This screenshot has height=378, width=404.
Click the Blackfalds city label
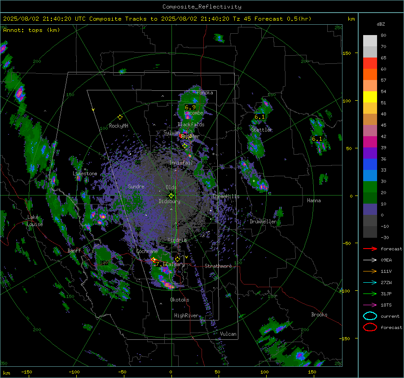point(191,125)
